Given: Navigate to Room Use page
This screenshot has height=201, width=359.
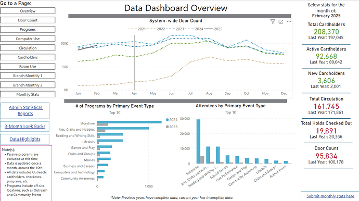Looking at the screenshot, I should point(28,67).
